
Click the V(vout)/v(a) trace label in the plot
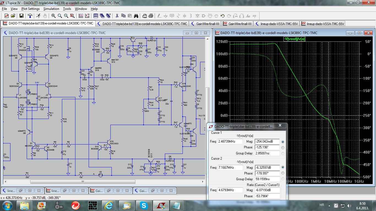click(295, 39)
